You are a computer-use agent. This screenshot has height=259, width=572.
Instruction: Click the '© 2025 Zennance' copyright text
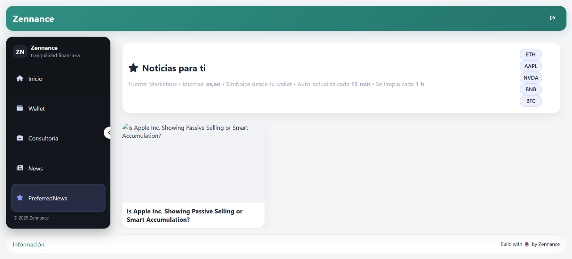click(31, 218)
